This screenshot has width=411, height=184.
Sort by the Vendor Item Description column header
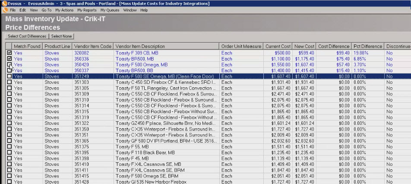(x=167, y=46)
